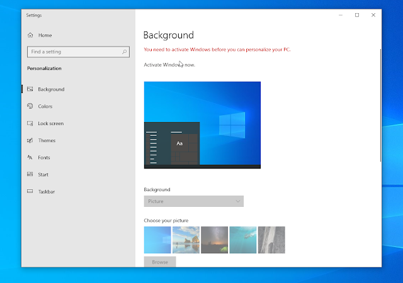Screen dimensions: 403x283
Task: Click the Activate Windows now link
Action: click(169, 65)
